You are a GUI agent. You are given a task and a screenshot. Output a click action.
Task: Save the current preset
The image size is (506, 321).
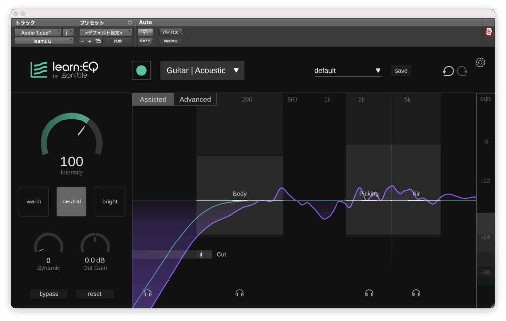pyautogui.click(x=401, y=70)
